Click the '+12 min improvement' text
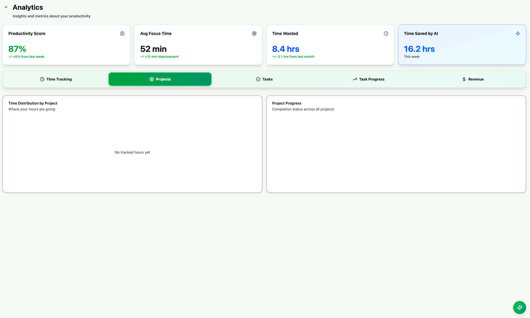This screenshot has height=318, width=530. click(162, 57)
